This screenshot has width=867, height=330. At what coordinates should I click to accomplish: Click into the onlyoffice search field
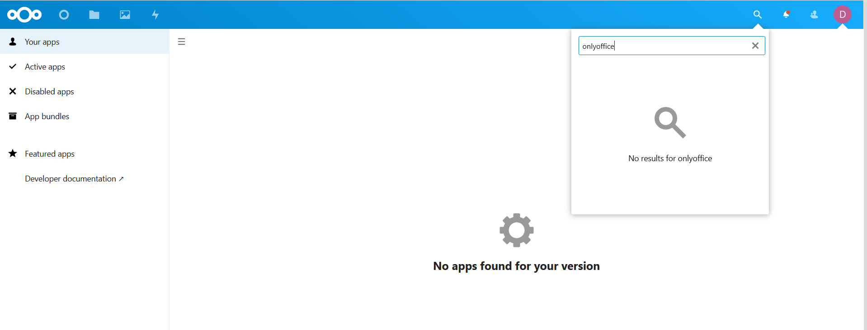point(662,46)
